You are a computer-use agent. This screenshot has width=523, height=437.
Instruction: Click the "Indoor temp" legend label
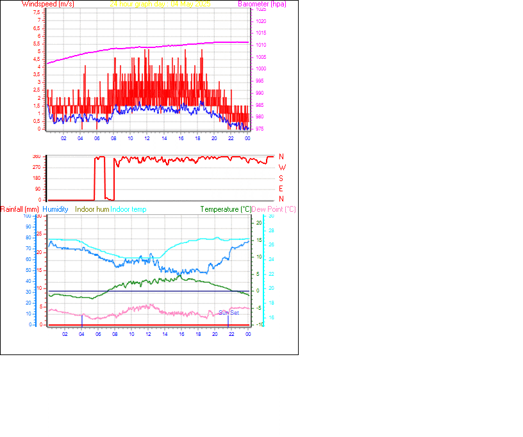[128, 209]
